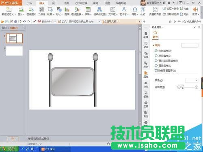Insert date and time (日期和时间)
Image resolution: width=203 pixels, height=152 pixels.
tap(171, 14)
